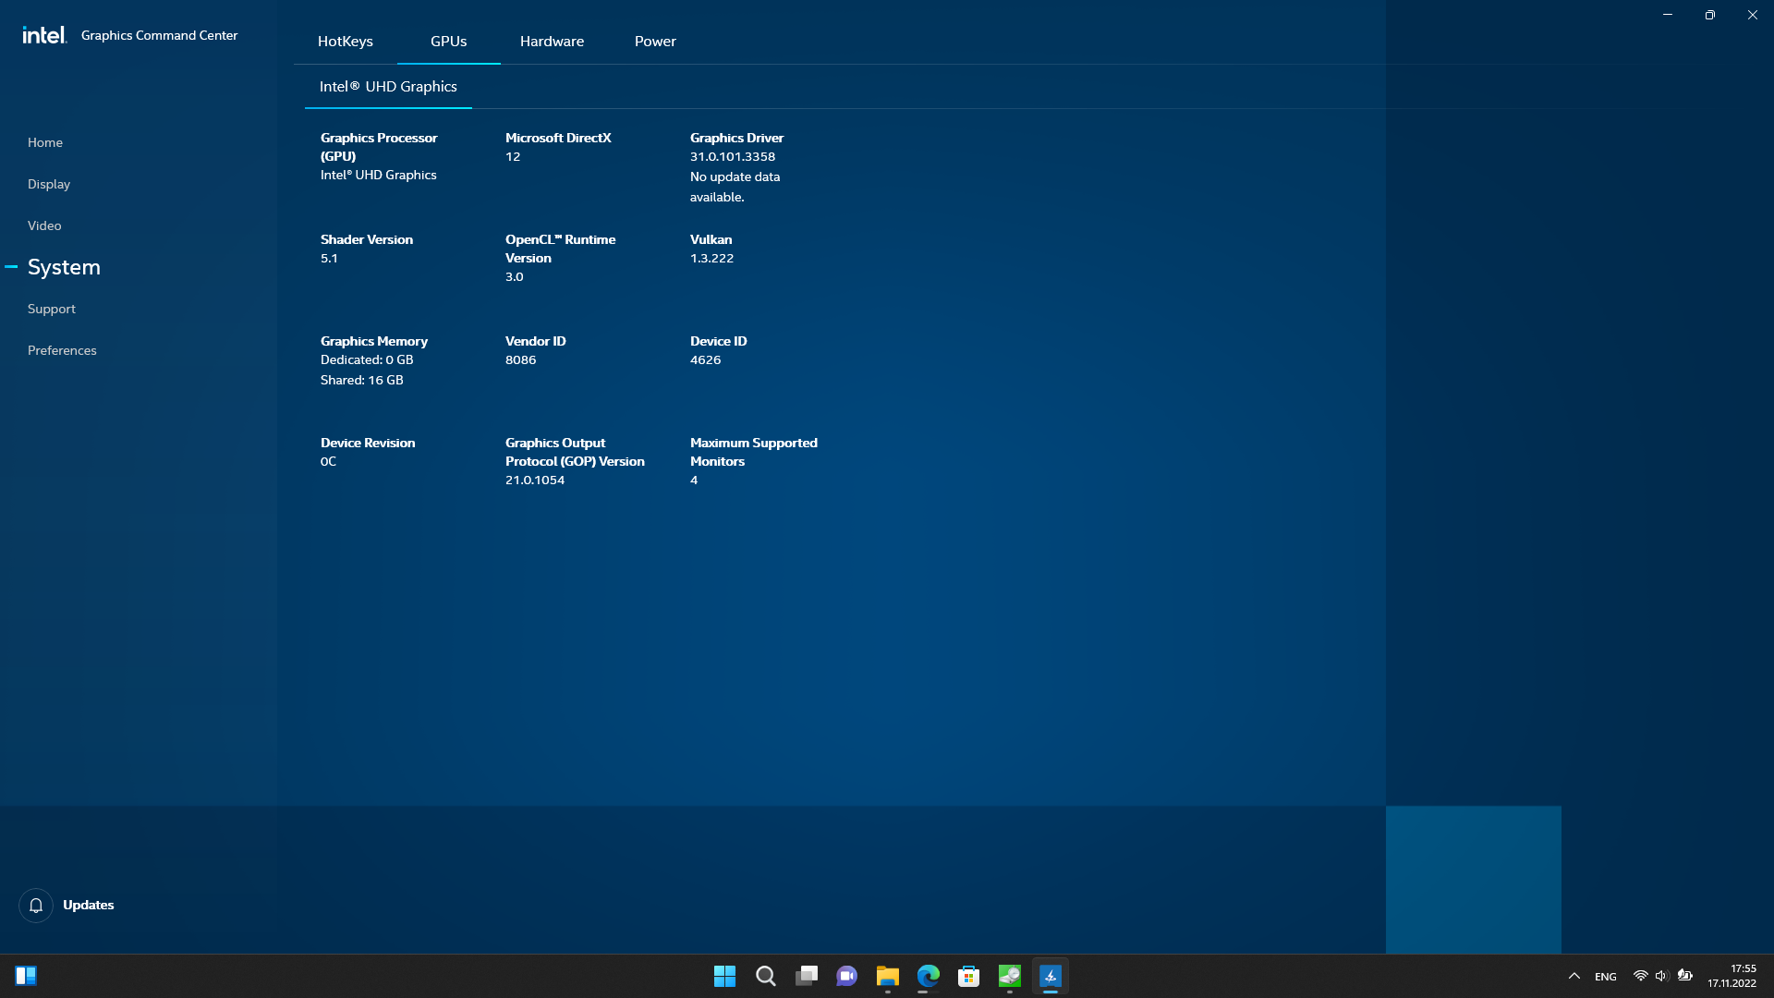Click 'Shared: 16 GB' memory text
Screen dimensions: 1774x998
362,380
